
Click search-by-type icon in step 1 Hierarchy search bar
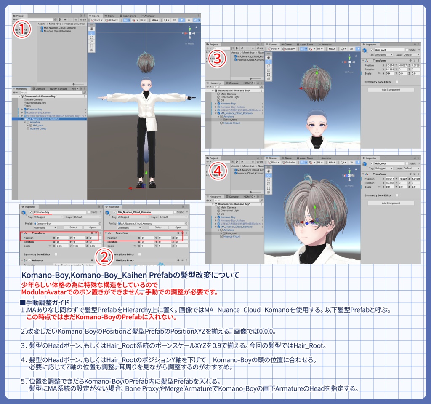coord(84,93)
